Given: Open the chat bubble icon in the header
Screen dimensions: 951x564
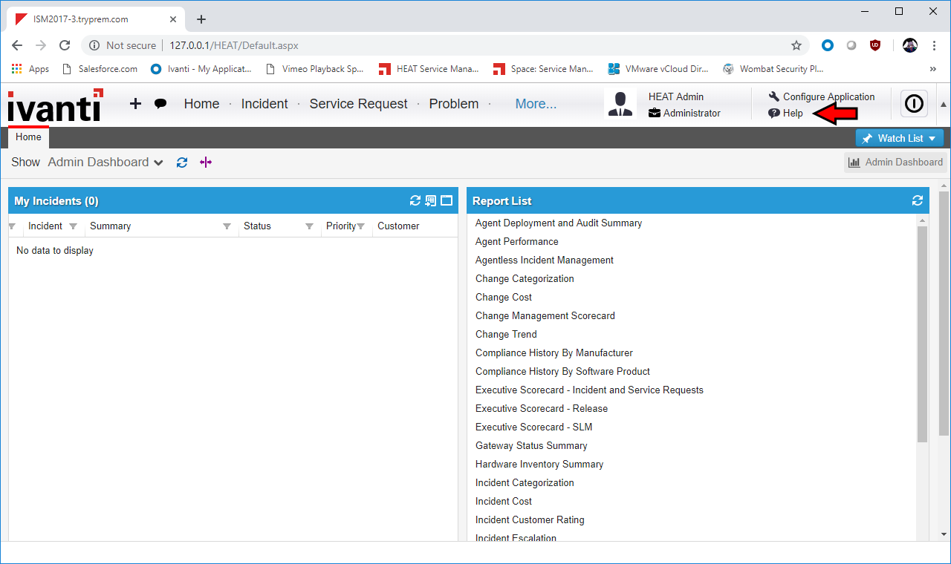Looking at the screenshot, I should (160, 104).
